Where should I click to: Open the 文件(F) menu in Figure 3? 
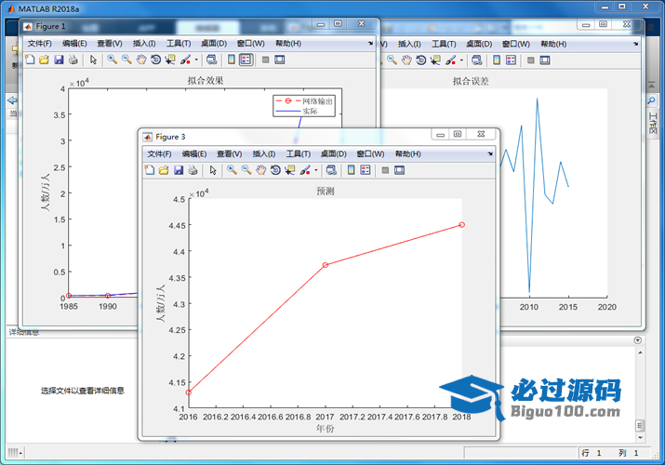coord(159,153)
